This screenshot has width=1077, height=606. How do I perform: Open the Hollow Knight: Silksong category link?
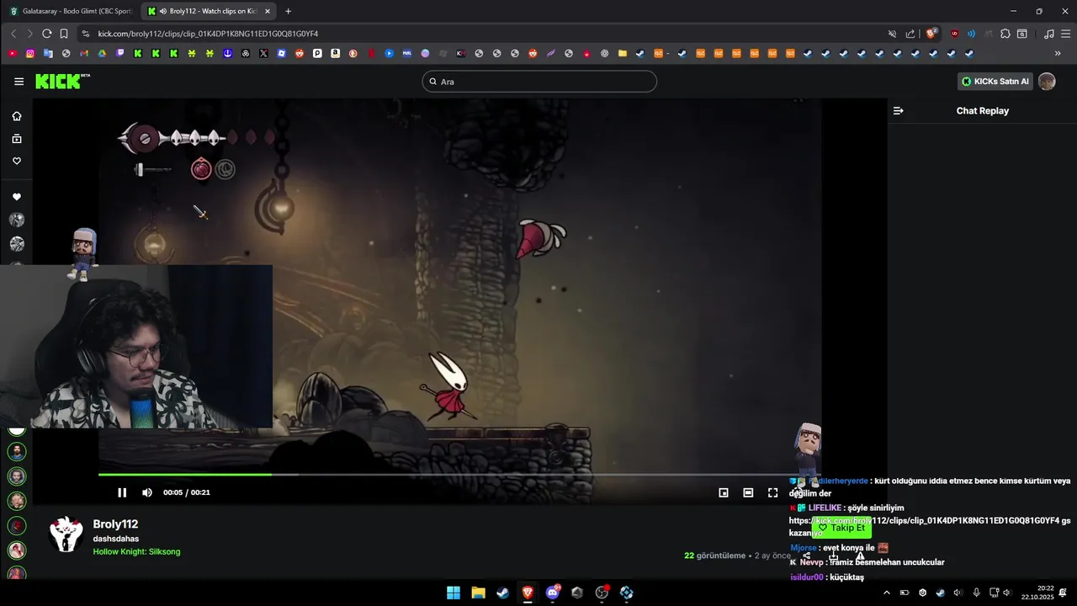[x=136, y=552]
